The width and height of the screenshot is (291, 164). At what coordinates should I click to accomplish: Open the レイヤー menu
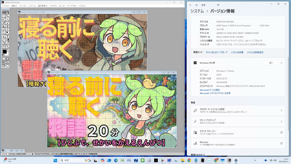tap(32, 6)
